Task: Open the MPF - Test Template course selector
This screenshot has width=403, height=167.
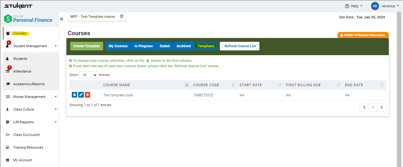Action: pyautogui.click(x=96, y=16)
